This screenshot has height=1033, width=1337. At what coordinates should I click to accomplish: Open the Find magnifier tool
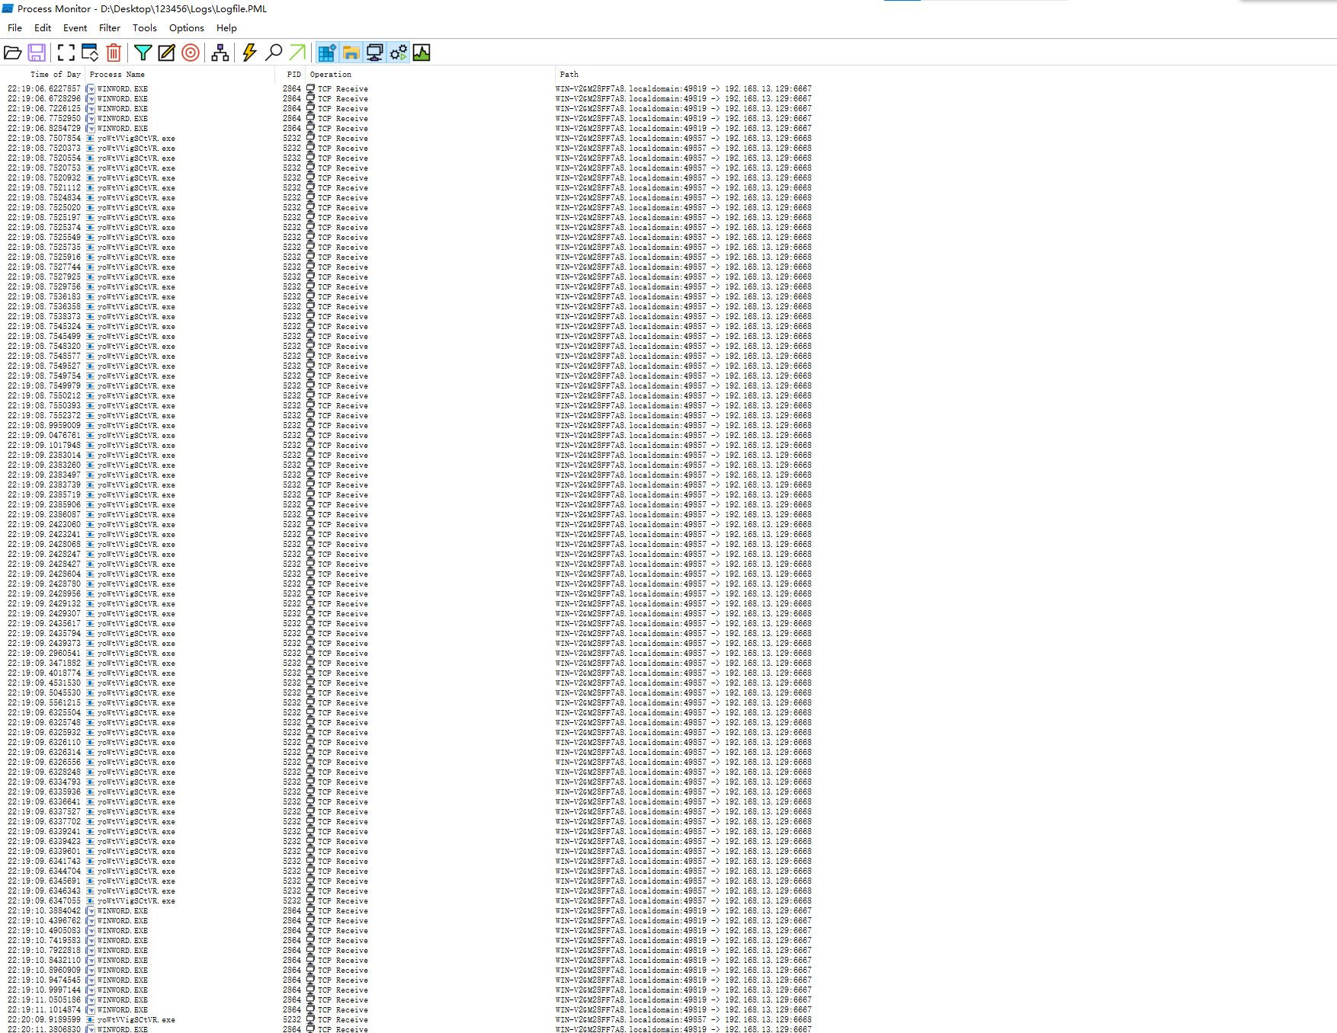tap(273, 53)
